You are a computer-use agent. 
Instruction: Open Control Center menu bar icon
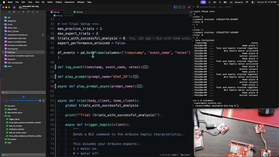pyautogui.click(x=253, y=2)
